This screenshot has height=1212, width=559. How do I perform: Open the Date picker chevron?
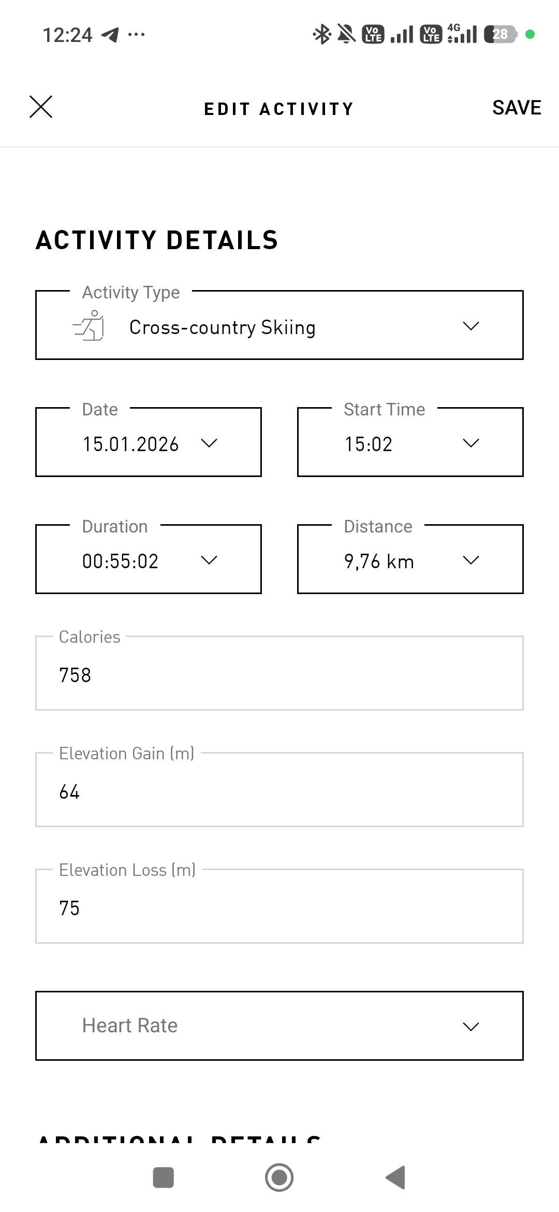pos(209,443)
